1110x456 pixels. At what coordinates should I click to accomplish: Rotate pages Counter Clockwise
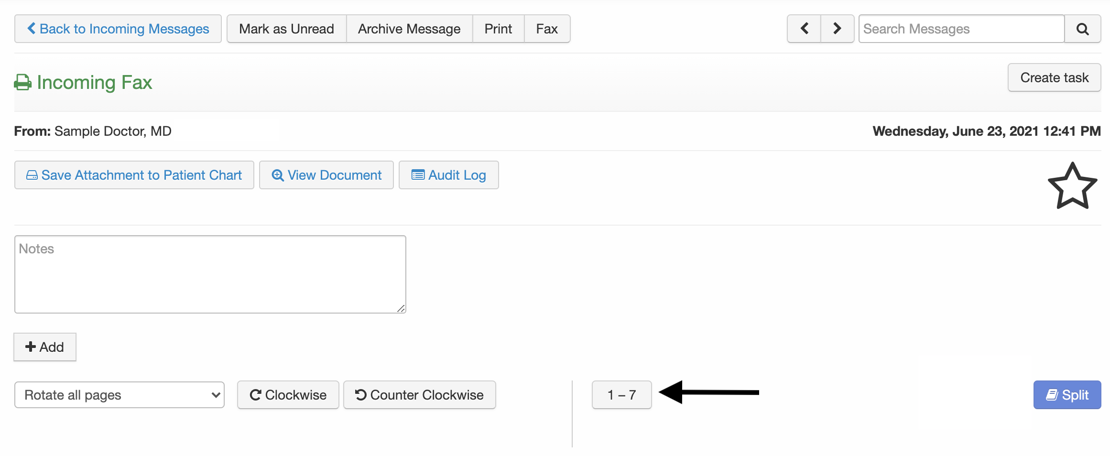tap(420, 395)
